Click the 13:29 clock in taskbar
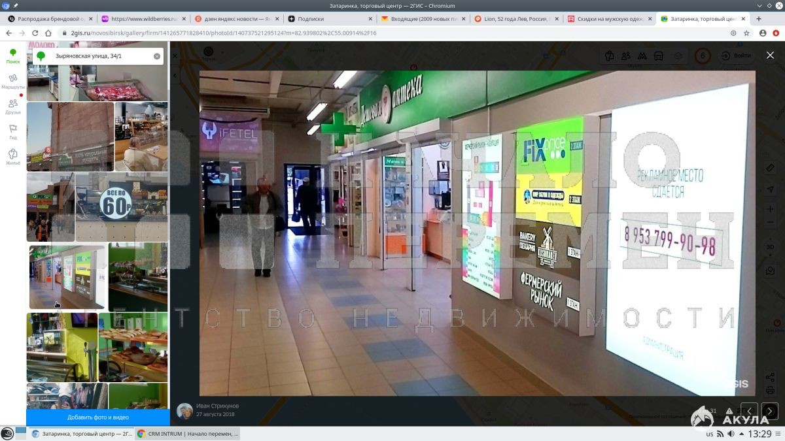Image resolution: width=785 pixels, height=441 pixels. point(759,434)
